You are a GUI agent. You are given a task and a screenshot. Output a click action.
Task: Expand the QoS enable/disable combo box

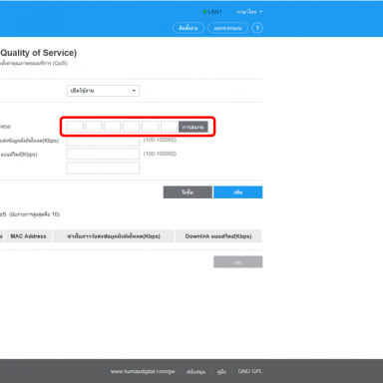pyautogui.click(x=103, y=91)
